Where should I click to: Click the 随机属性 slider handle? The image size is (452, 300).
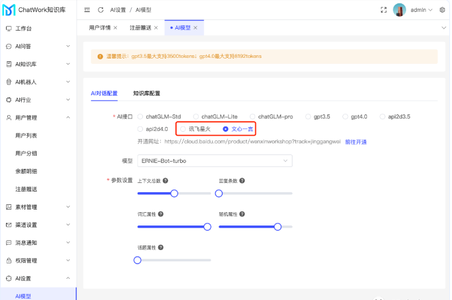(278, 227)
